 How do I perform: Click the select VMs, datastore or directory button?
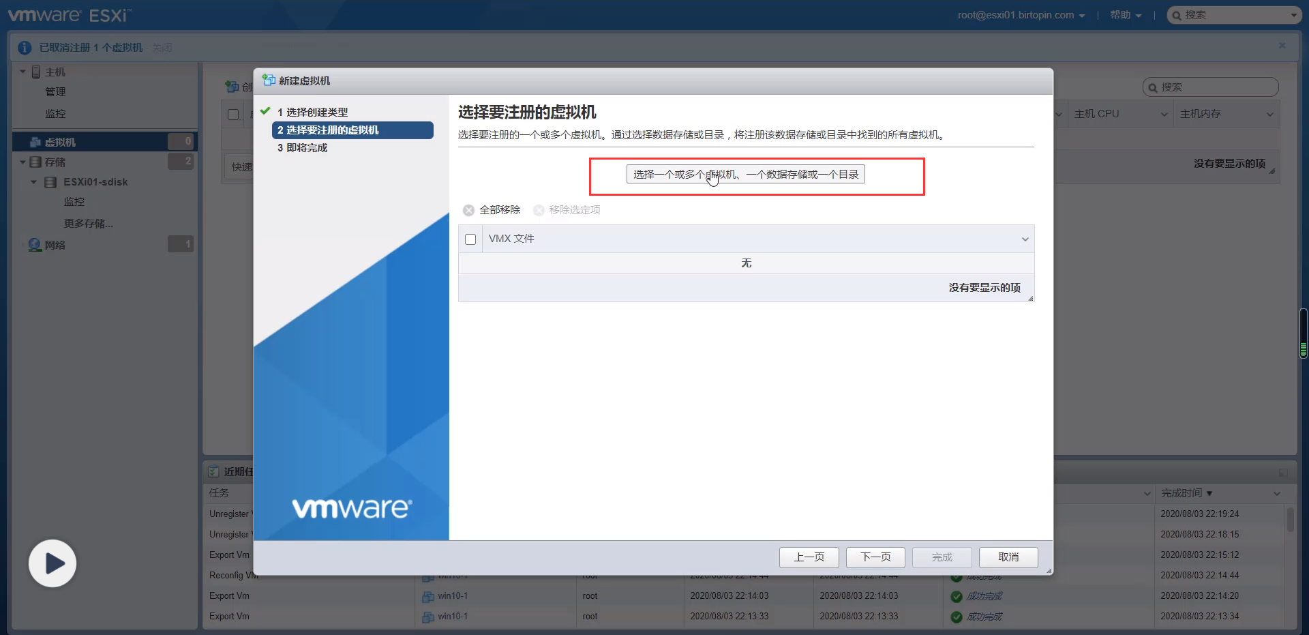click(x=746, y=175)
